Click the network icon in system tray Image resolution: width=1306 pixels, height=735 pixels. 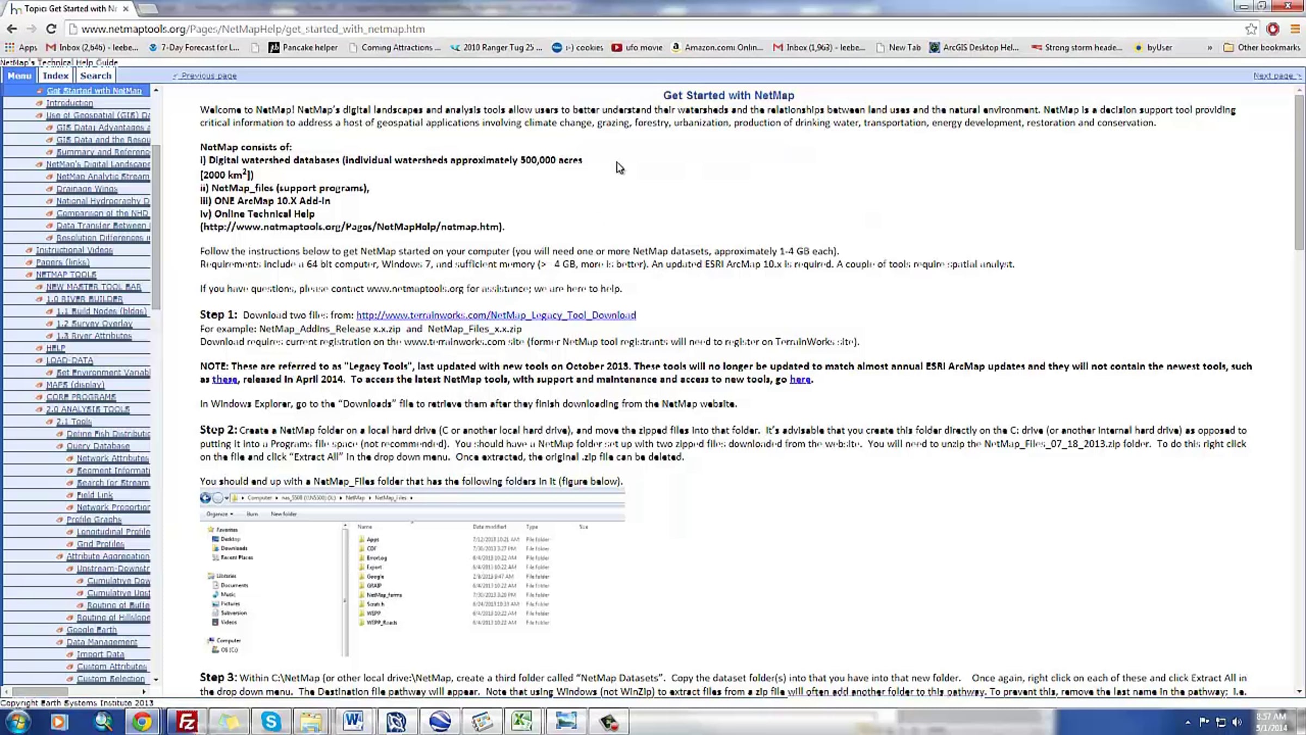1221,722
